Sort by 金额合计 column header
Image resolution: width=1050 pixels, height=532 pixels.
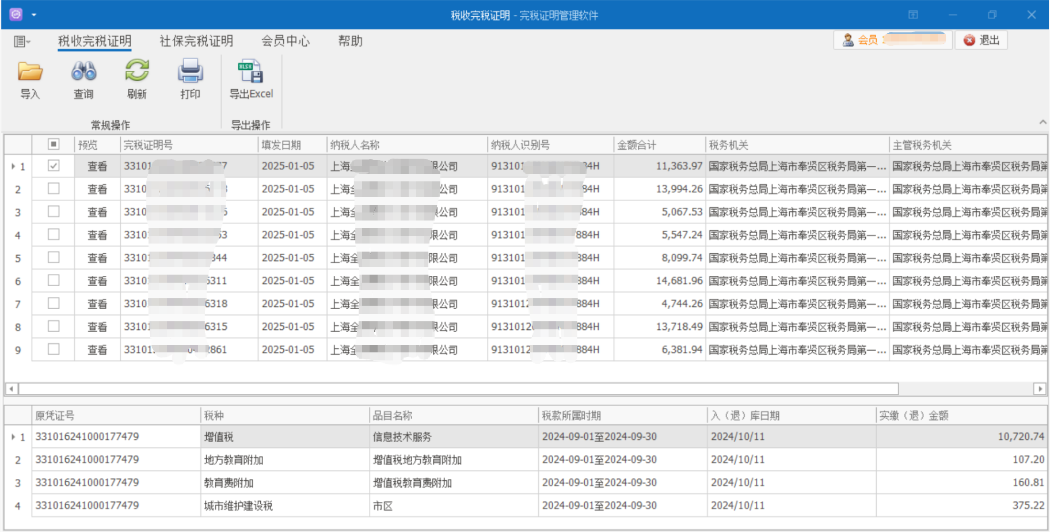pos(637,145)
